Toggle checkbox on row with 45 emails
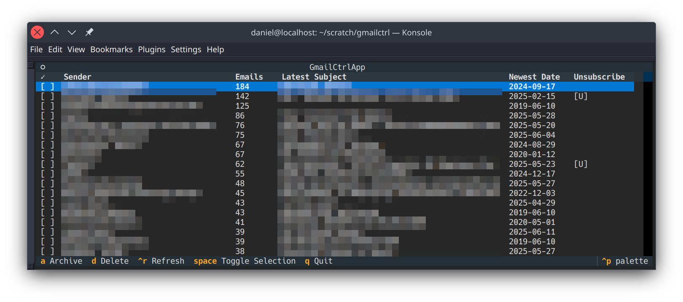The height and width of the screenshot is (302, 683). click(47, 193)
